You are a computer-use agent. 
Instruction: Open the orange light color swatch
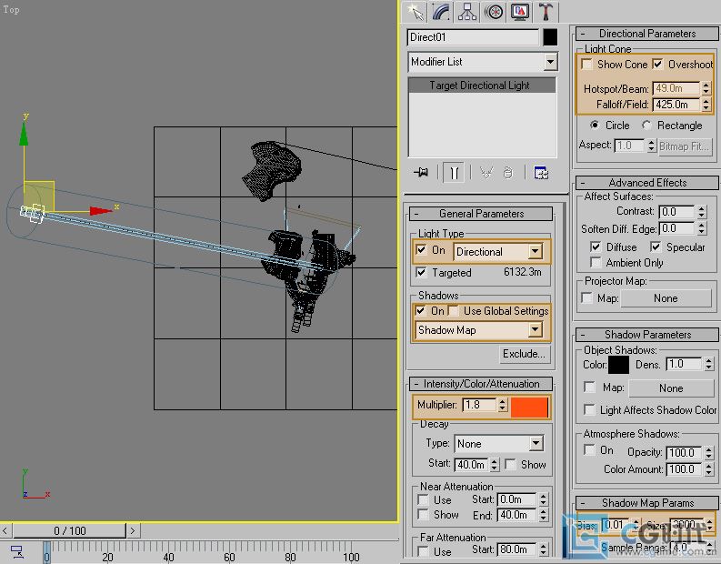[529, 408]
